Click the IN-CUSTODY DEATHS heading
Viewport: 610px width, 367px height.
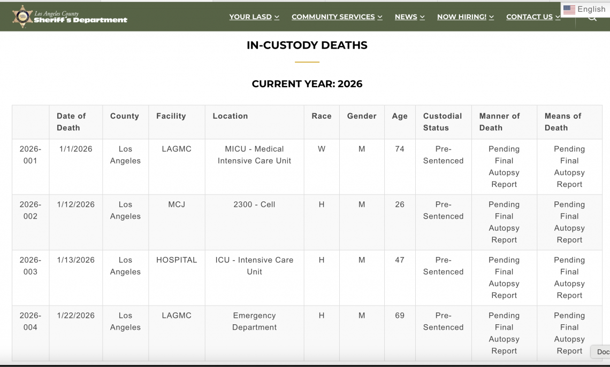(307, 45)
